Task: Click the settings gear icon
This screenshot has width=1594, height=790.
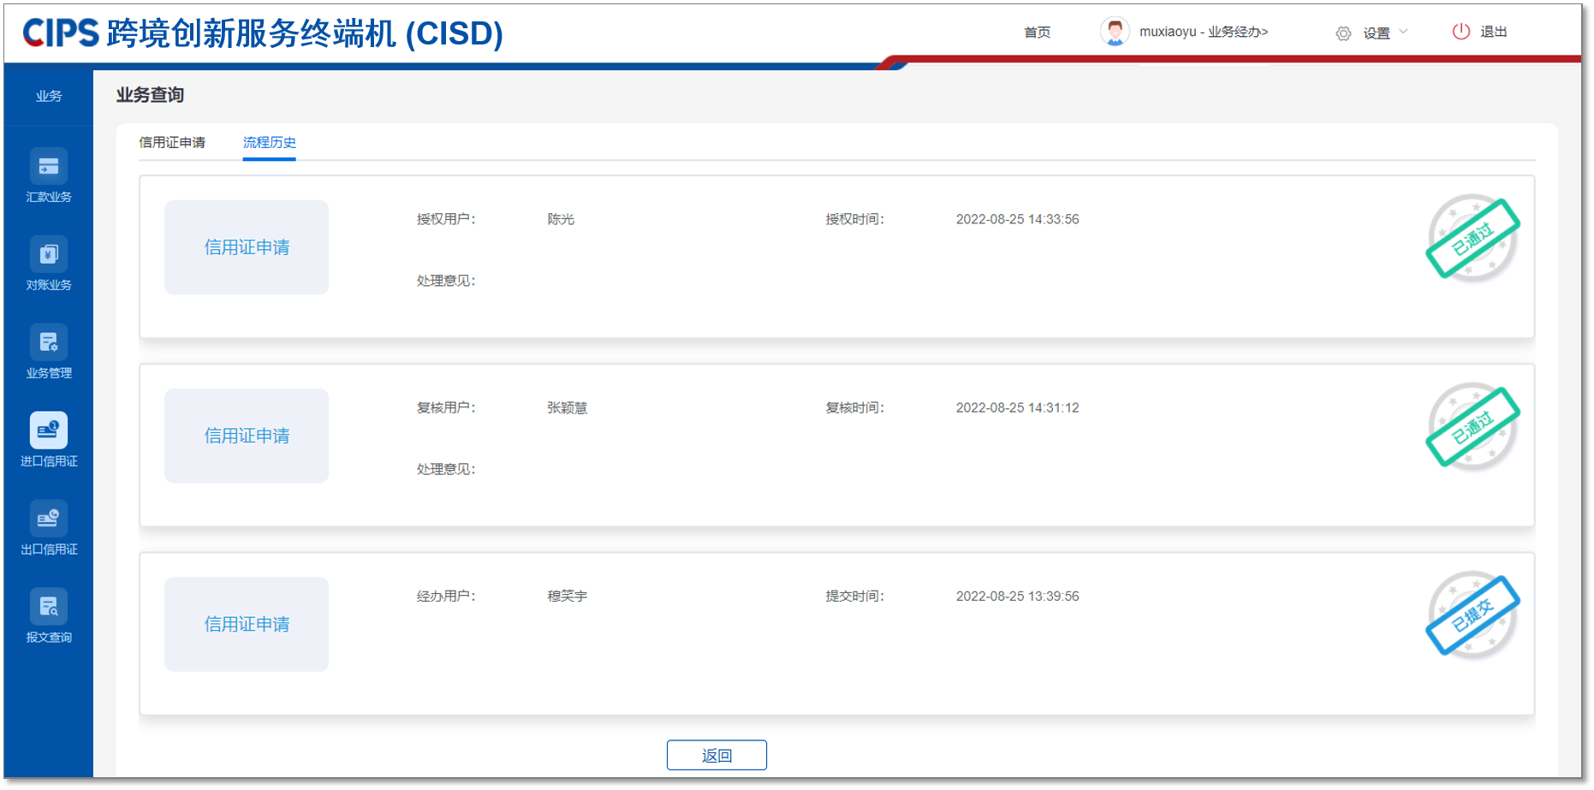Action: click(1343, 33)
